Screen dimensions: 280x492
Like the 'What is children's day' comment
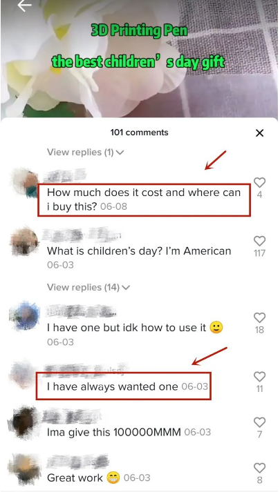(259, 241)
